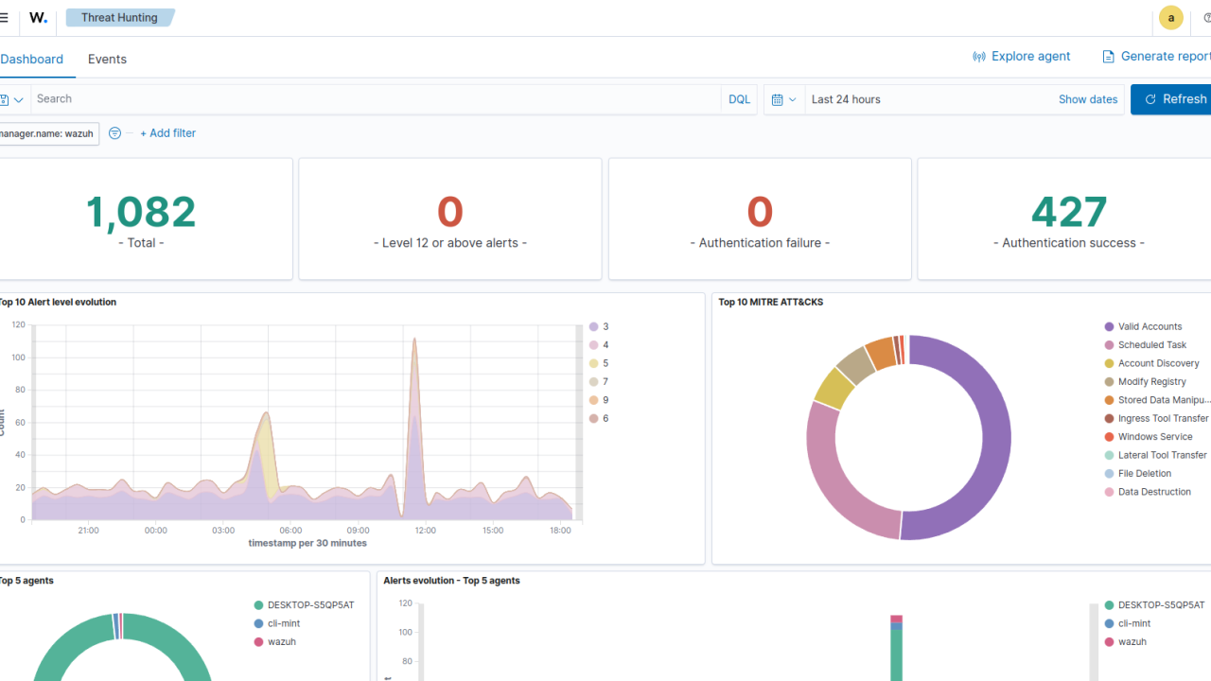Open the Dashboard tab
1211x681 pixels.
(31, 59)
